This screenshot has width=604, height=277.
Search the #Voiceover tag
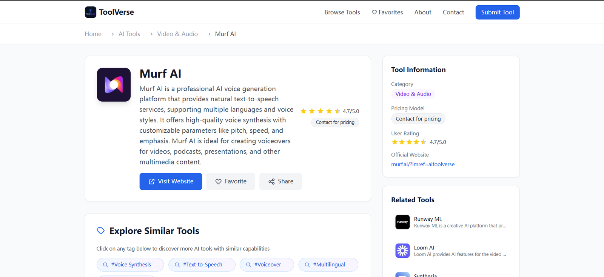[267, 265]
